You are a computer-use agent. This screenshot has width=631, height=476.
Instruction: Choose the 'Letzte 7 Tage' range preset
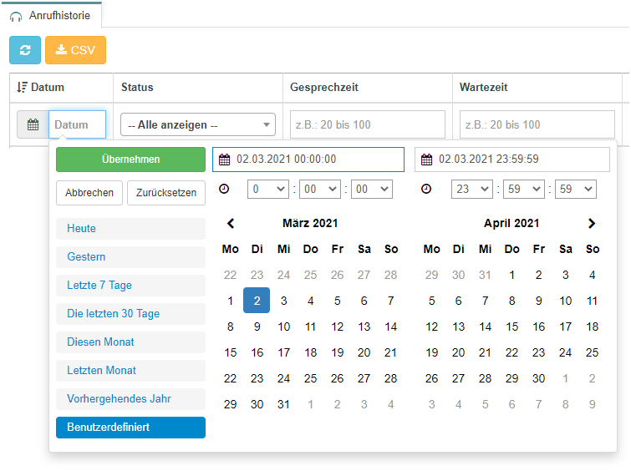(x=130, y=286)
